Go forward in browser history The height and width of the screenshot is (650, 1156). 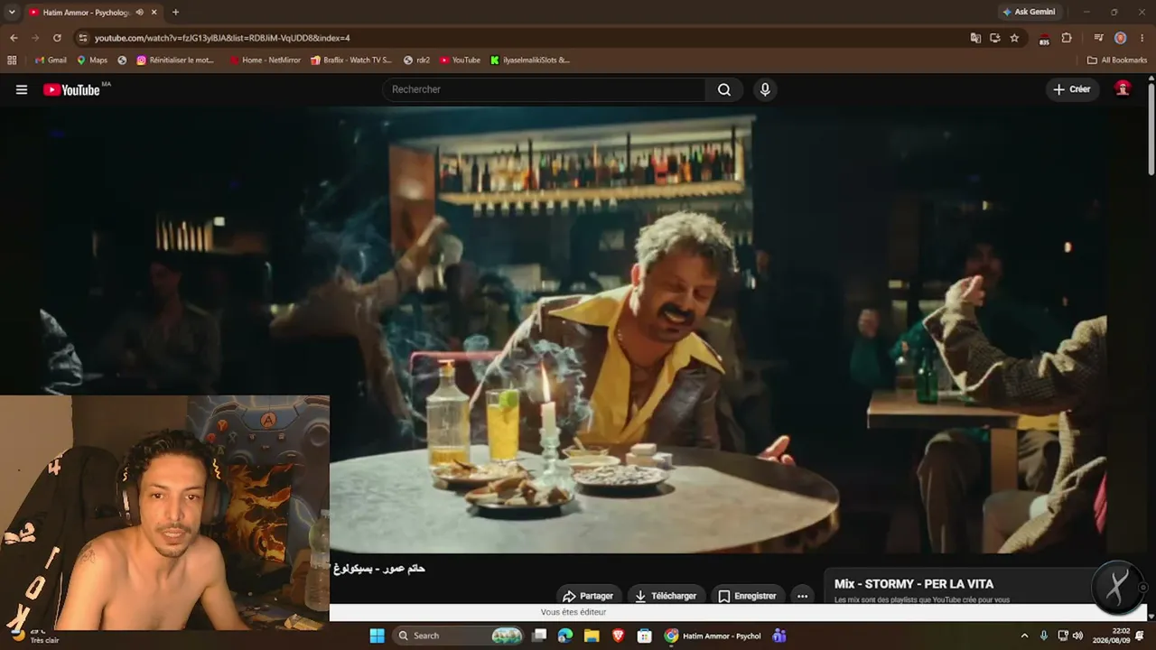[x=35, y=38]
